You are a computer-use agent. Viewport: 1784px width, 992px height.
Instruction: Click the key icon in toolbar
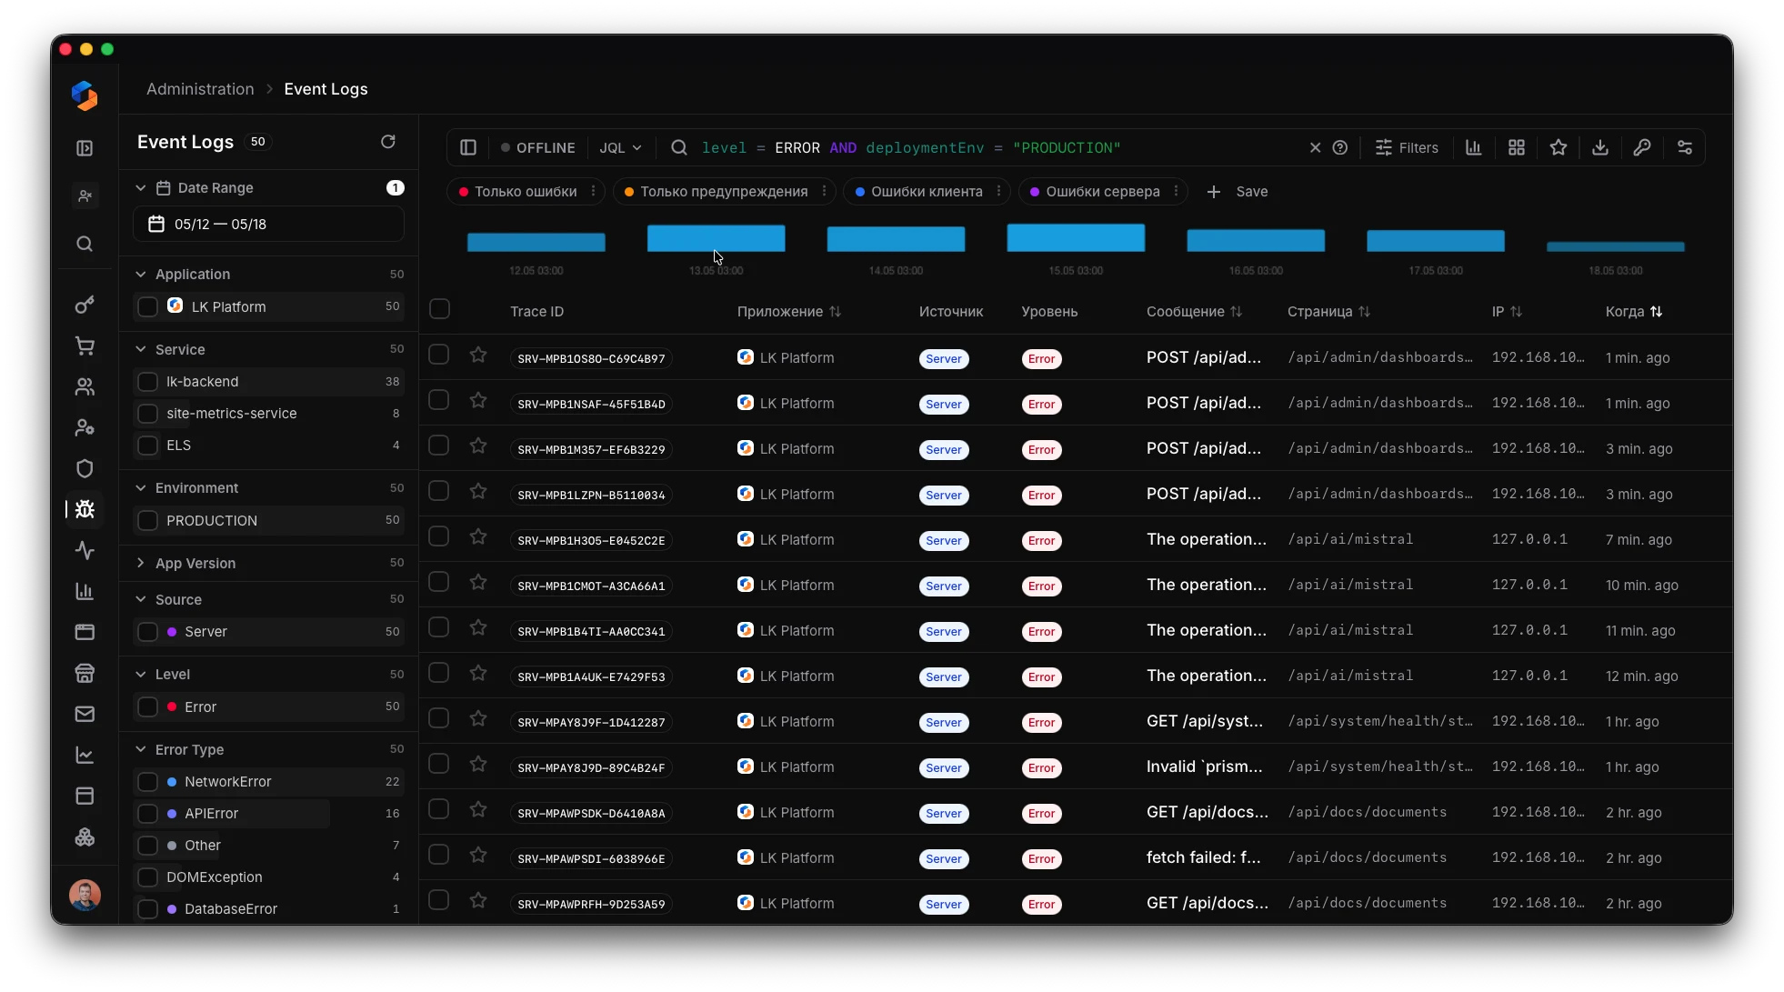(1642, 147)
